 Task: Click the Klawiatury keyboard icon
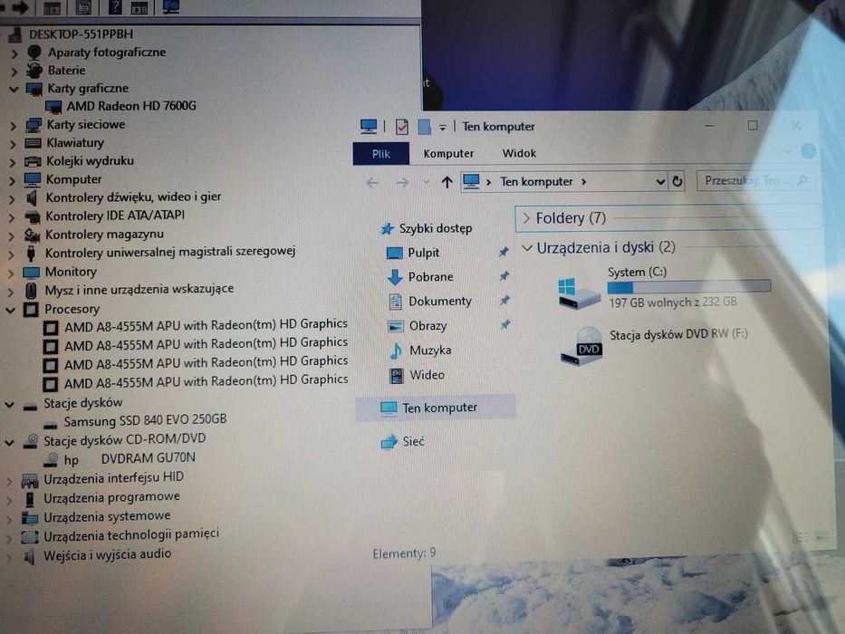pyautogui.click(x=33, y=143)
